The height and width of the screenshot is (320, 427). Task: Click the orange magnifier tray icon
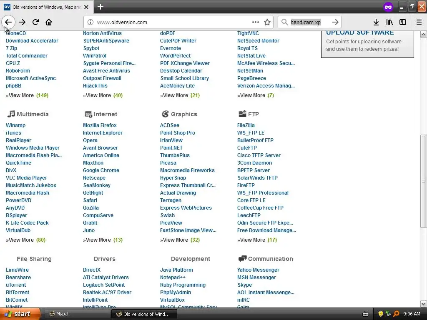coord(396,314)
